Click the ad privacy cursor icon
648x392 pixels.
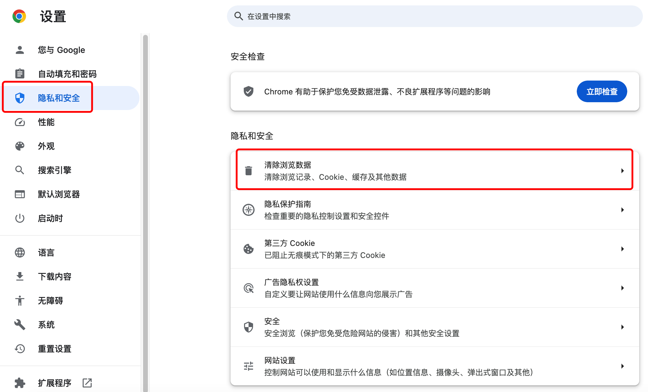click(249, 288)
